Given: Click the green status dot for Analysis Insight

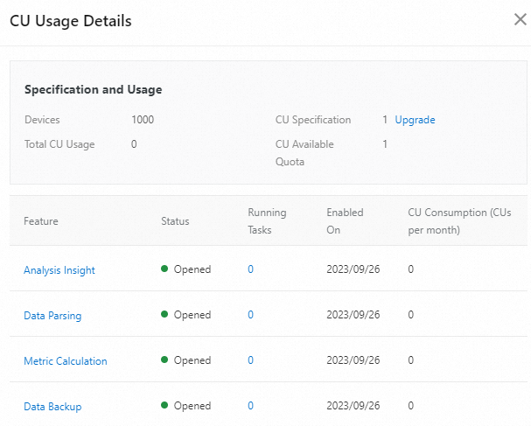Looking at the screenshot, I should [164, 269].
